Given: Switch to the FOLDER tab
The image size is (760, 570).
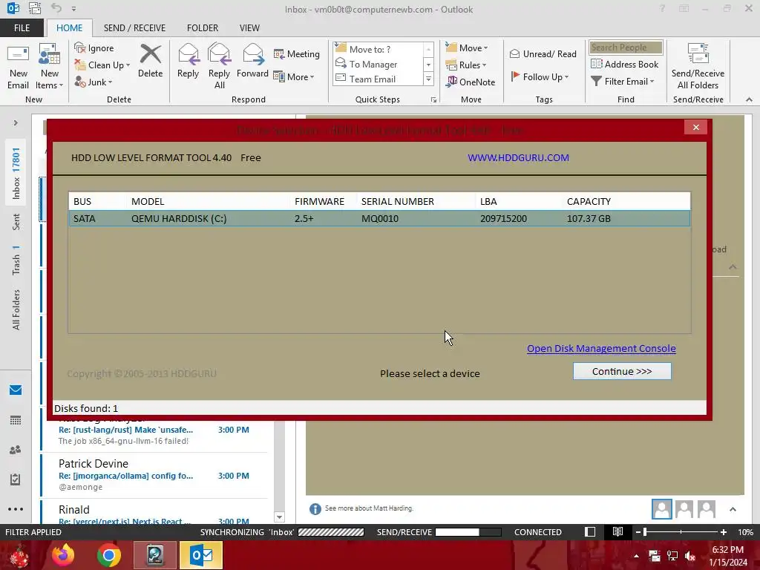Looking at the screenshot, I should point(203,28).
